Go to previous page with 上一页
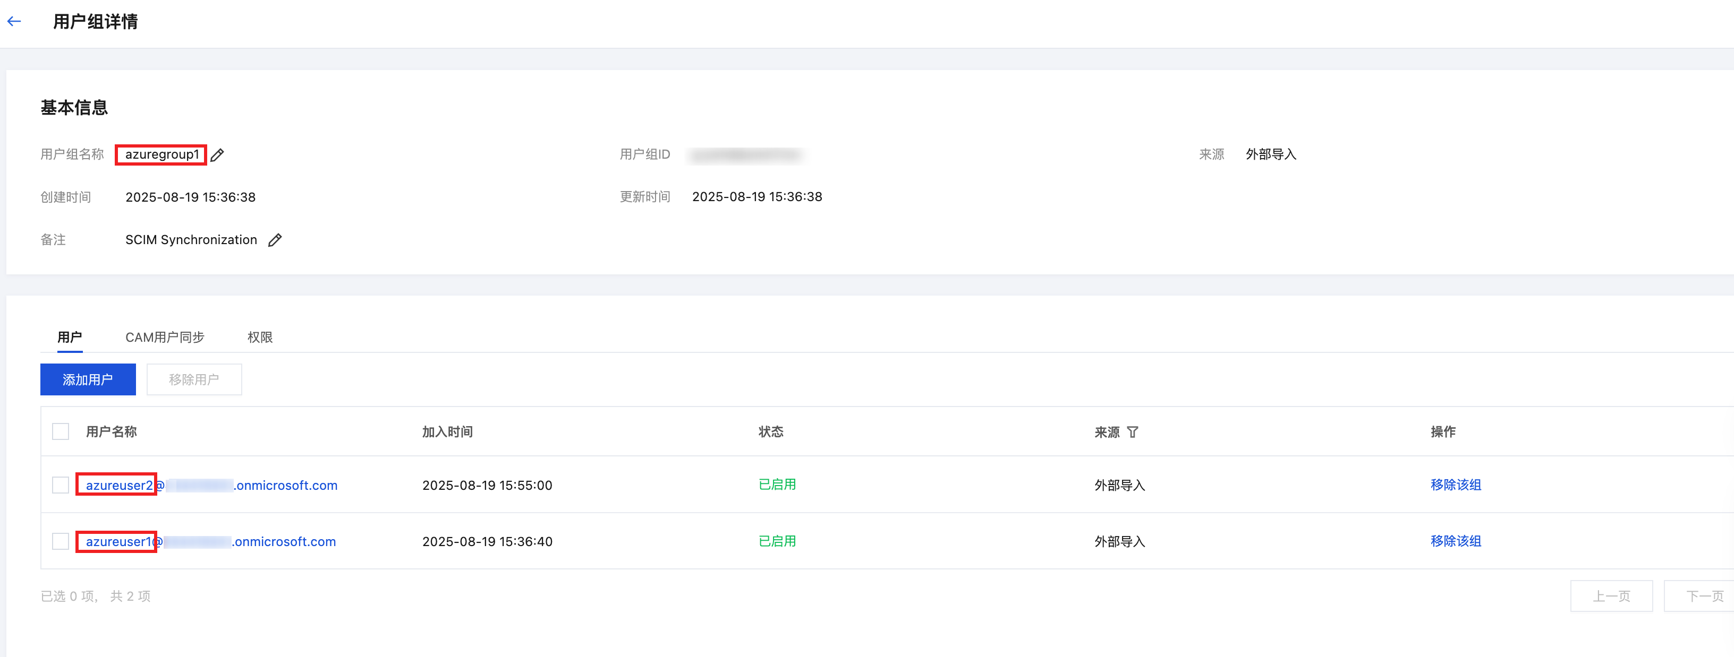The image size is (1734, 657). (x=1611, y=596)
